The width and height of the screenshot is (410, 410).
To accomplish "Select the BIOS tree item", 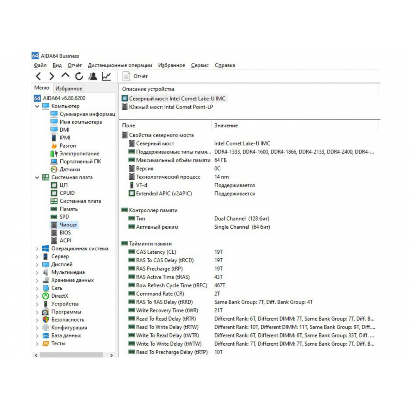I will tap(65, 233).
